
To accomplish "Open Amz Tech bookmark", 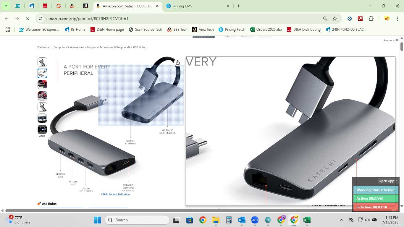I will 203,30.
